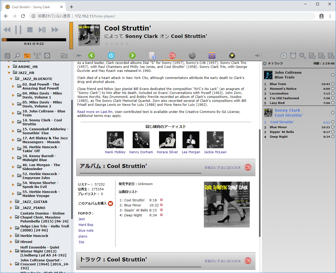
Task: Remove Locomotion track from playlist
Action: coord(333,93)
